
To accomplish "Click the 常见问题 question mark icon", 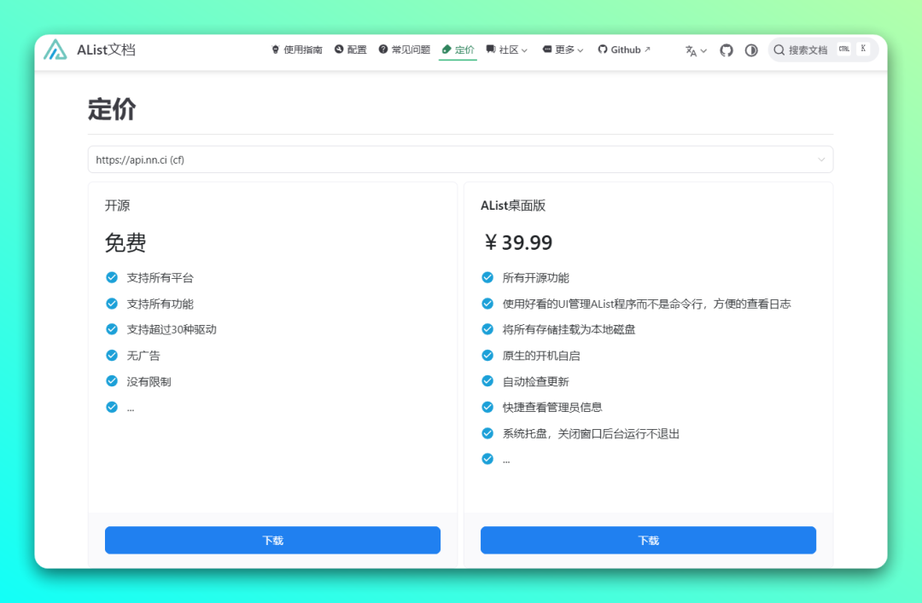I will [382, 49].
